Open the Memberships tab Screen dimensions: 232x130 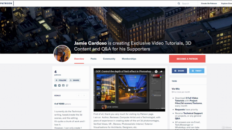click(x=129, y=58)
